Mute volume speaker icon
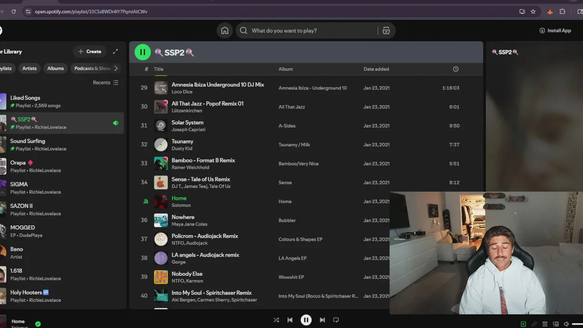The image size is (583, 328). (x=566, y=324)
